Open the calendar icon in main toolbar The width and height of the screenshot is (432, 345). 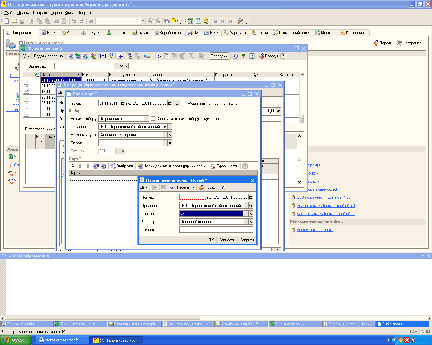(x=198, y=21)
